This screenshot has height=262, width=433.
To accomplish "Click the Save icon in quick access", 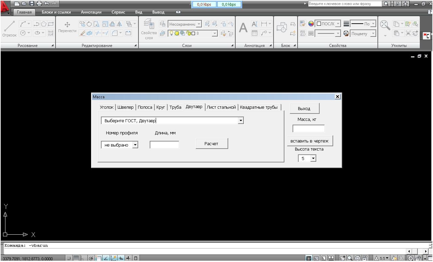I will [x=31, y=4].
